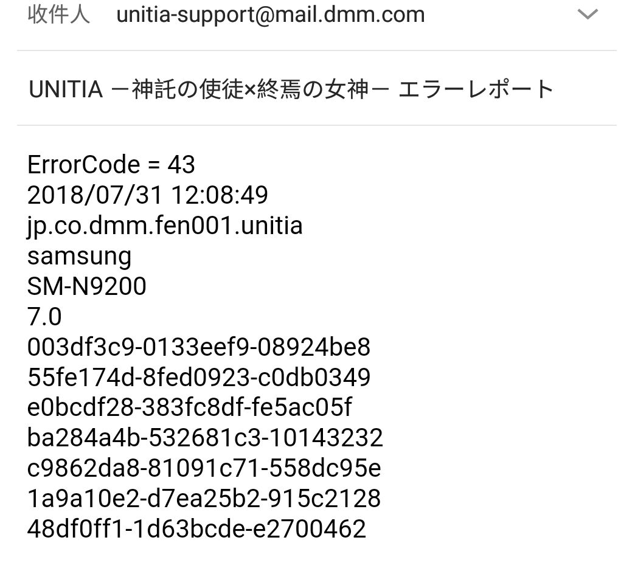Screen dimensions: 635x571
Task: Click エラーレポート in the subject line
Action: pyautogui.click(x=476, y=89)
